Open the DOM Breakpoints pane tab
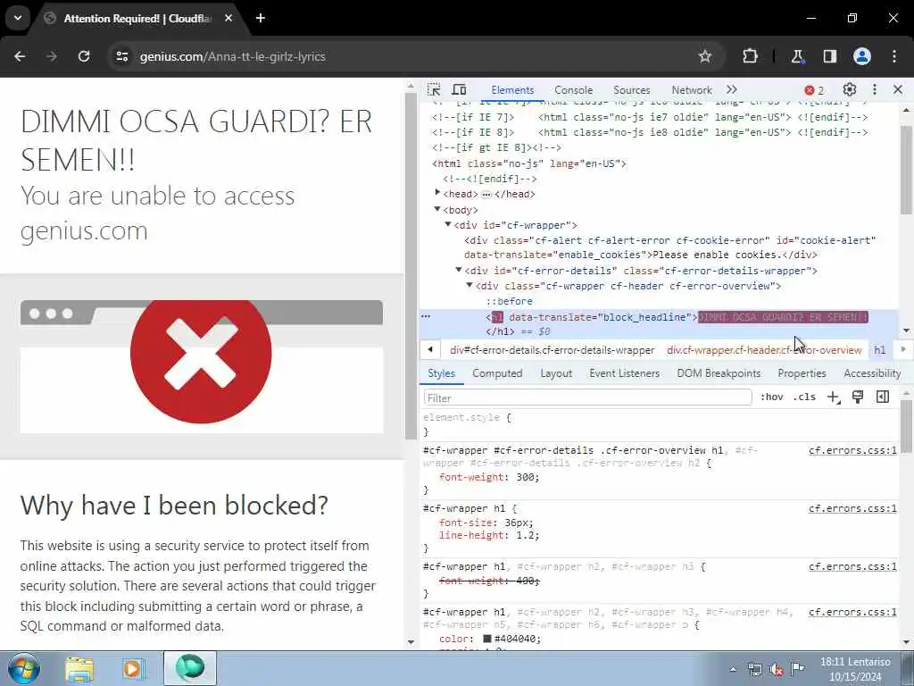 [719, 373]
